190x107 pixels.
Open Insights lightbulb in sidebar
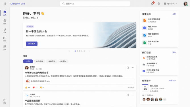pyautogui.click(x=5, y=30)
